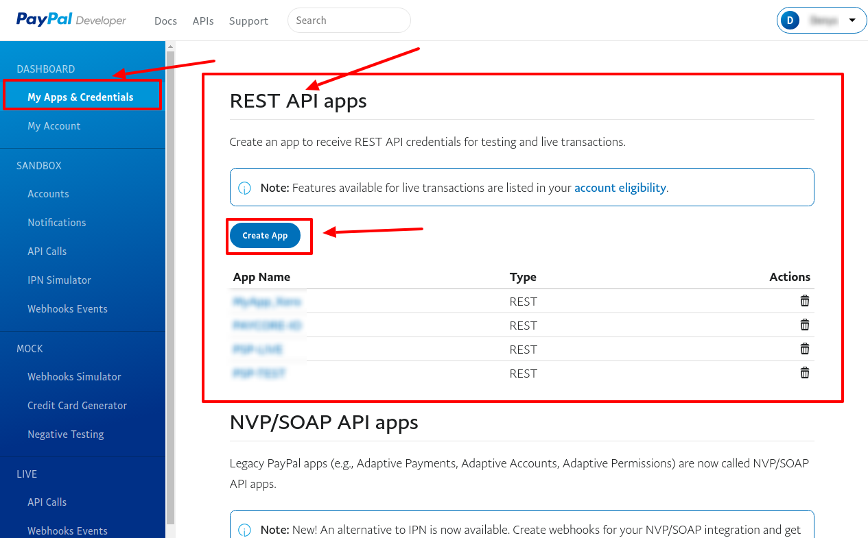Image resolution: width=868 pixels, height=538 pixels.
Task: Follow the account eligibility link
Action: coord(620,188)
